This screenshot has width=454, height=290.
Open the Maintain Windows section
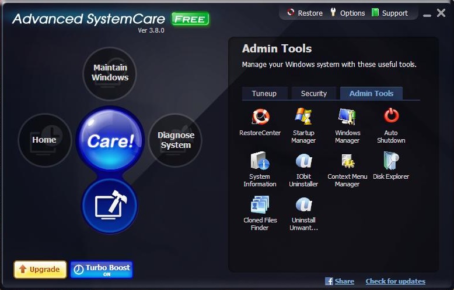pos(110,73)
